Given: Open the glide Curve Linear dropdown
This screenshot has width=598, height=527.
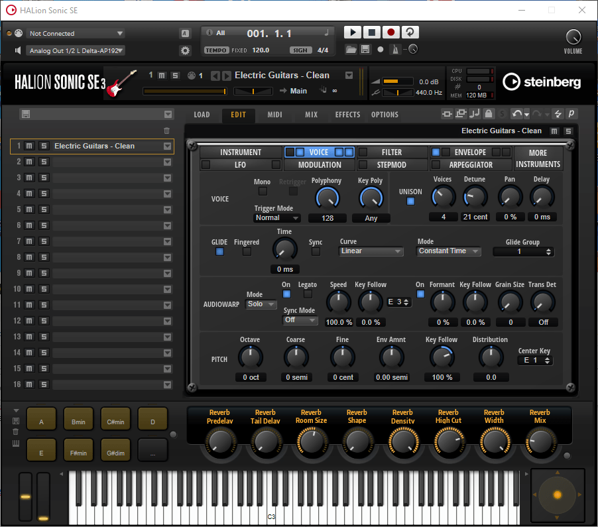Looking at the screenshot, I should (x=371, y=251).
